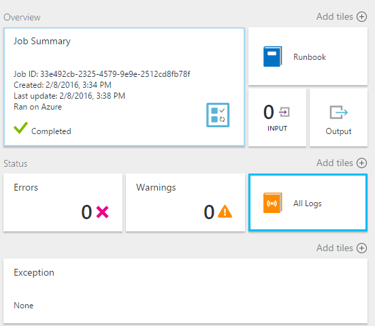
Task: Open the Errors tile
Action: pyautogui.click(x=63, y=203)
